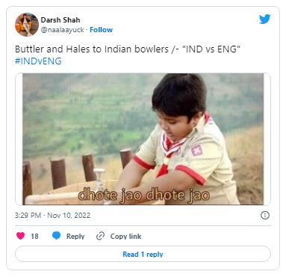Screen dimensions: 286x280
Task: Click the water tap in the meme
Action: point(99,180)
